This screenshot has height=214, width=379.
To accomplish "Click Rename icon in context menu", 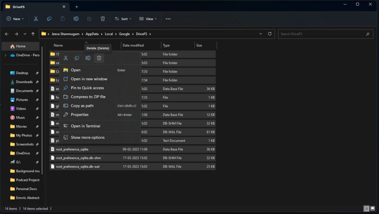I will click(88, 58).
